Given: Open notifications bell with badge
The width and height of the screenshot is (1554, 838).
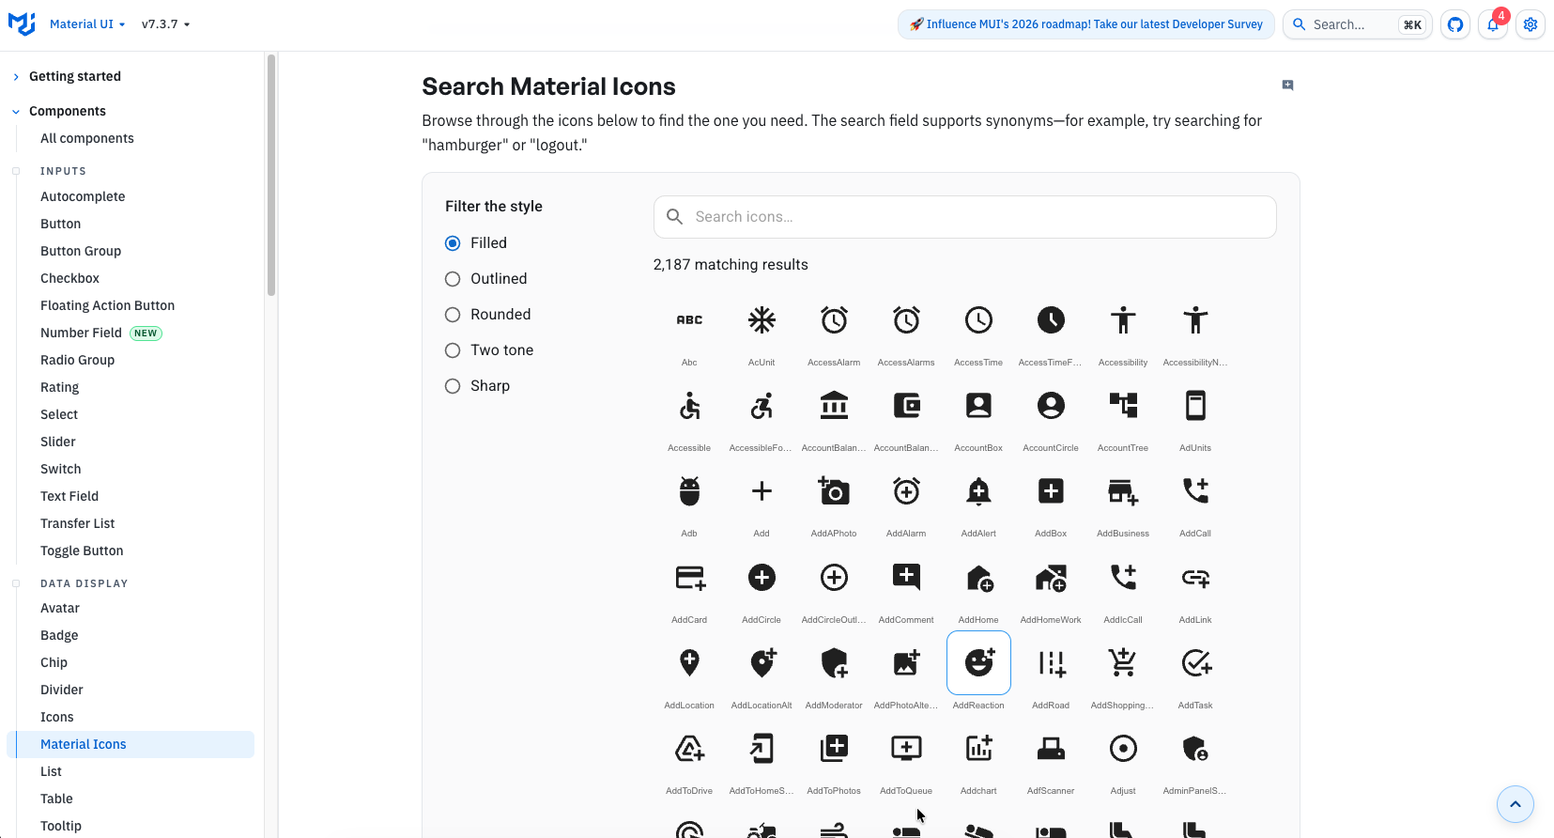Looking at the screenshot, I should click(1493, 24).
